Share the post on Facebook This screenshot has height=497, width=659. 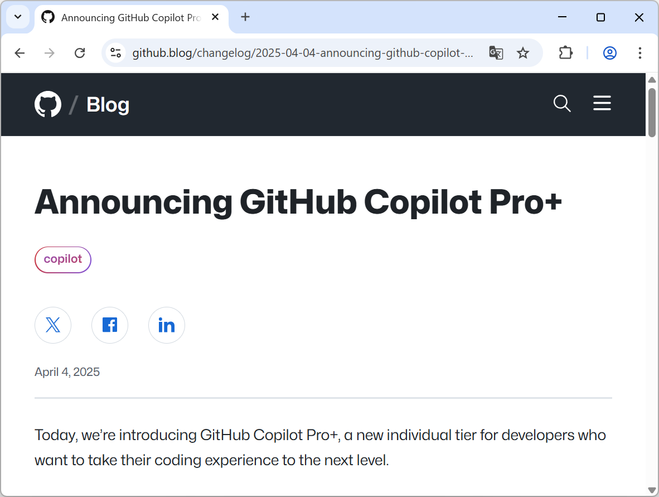pyautogui.click(x=110, y=325)
